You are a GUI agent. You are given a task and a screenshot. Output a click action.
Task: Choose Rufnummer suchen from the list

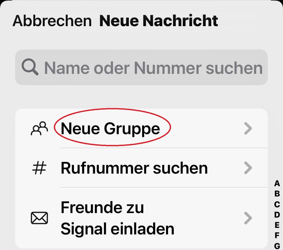134,168
